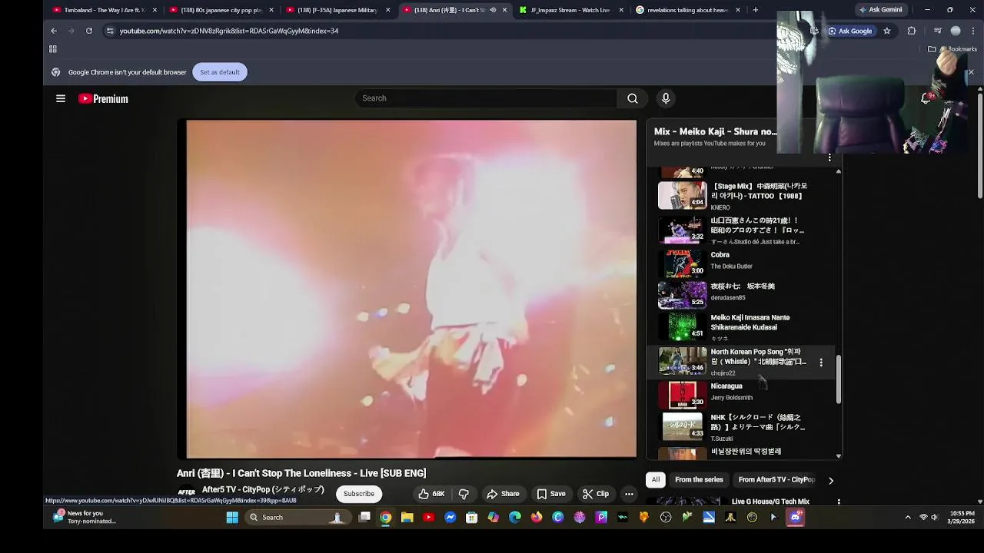984x553 pixels.
Task: Click the Ask Google button
Action: (850, 31)
